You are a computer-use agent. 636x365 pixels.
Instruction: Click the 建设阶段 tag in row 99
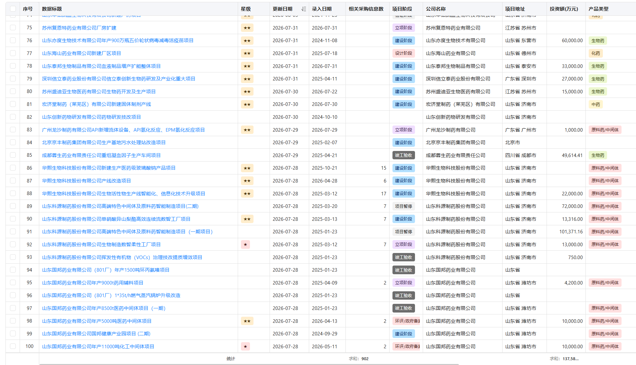(403, 334)
